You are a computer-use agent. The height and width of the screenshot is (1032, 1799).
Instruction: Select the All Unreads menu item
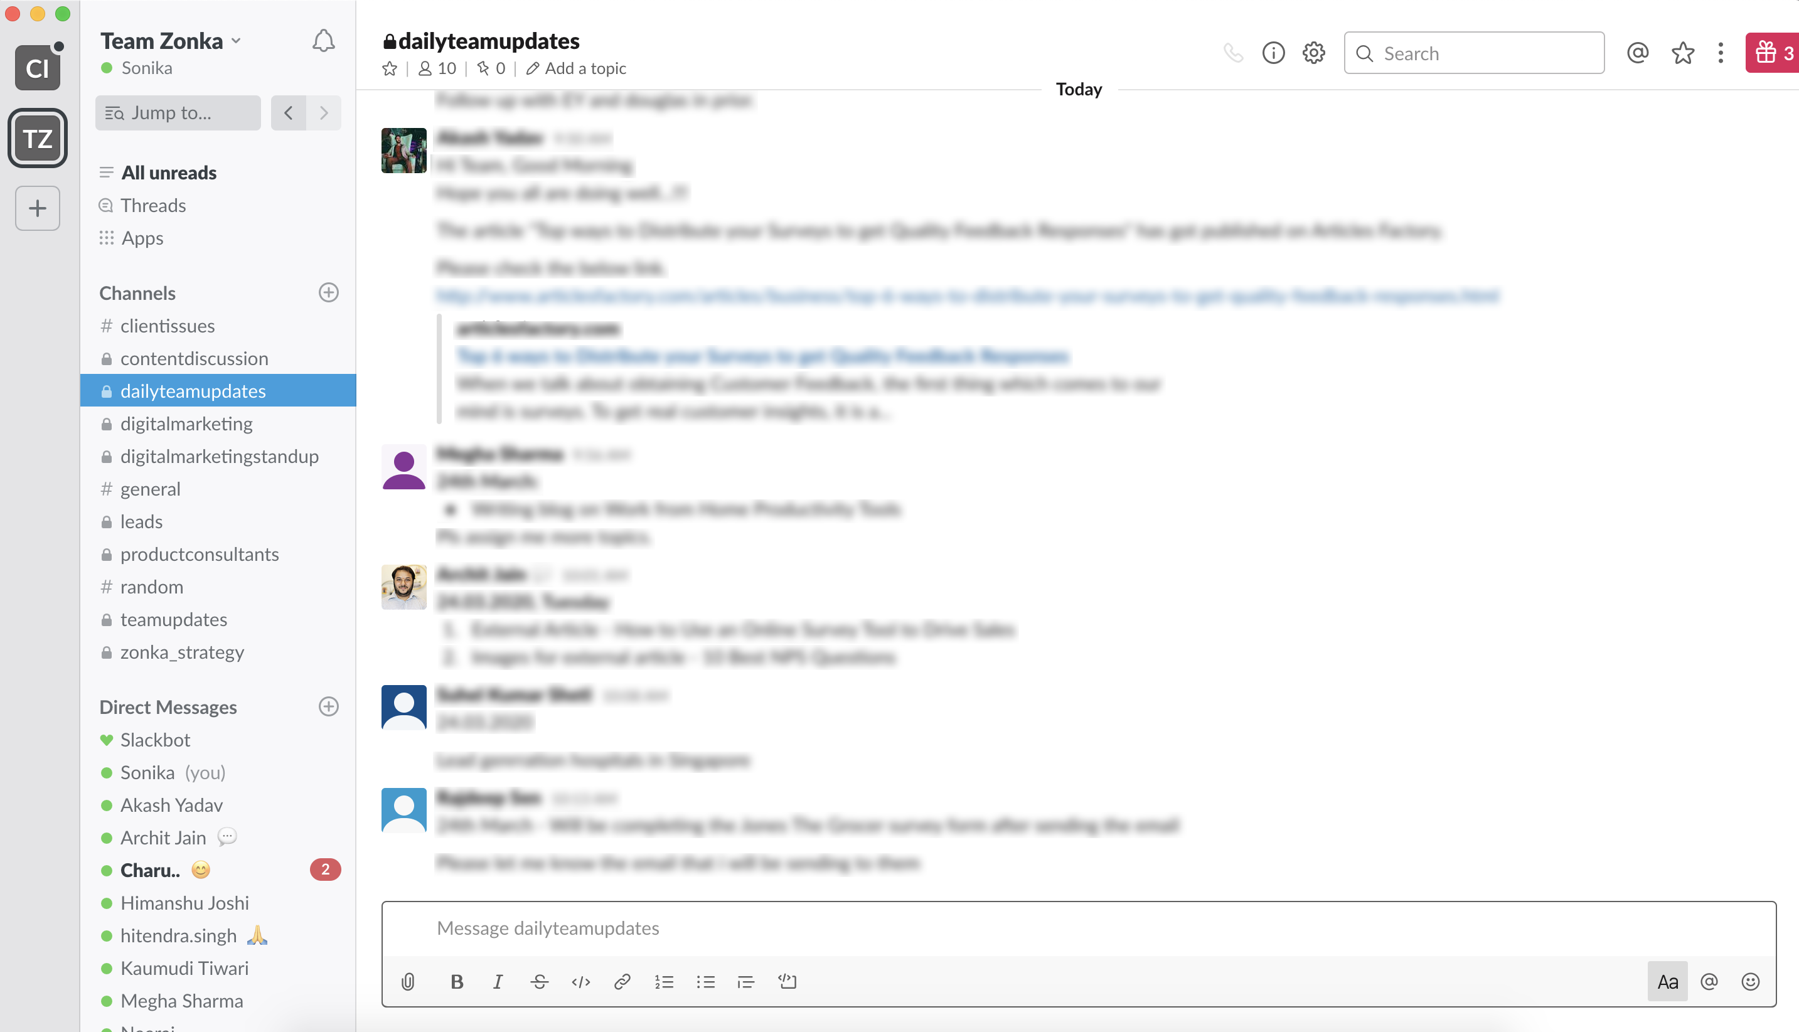click(x=168, y=172)
